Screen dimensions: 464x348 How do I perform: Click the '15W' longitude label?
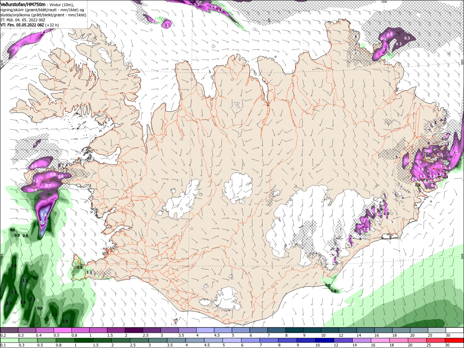[384, 2]
